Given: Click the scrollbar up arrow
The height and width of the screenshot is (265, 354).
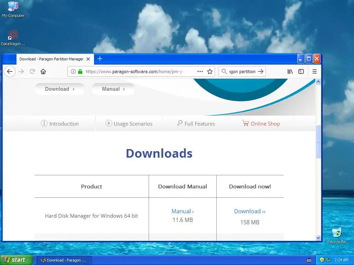Looking at the screenshot, I should click(x=318, y=81).
